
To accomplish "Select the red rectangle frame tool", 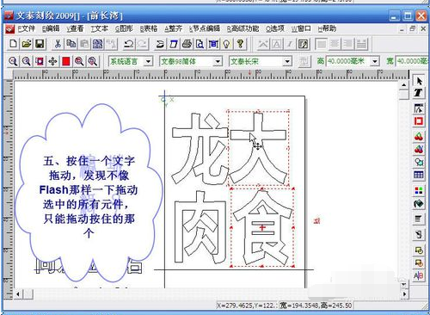I will (x=418, y=121).
